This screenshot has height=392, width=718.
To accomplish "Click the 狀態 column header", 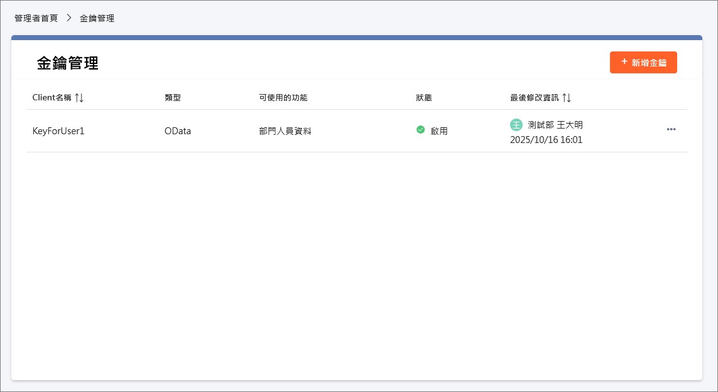I will pyautogui.click(x=424, y=98).
